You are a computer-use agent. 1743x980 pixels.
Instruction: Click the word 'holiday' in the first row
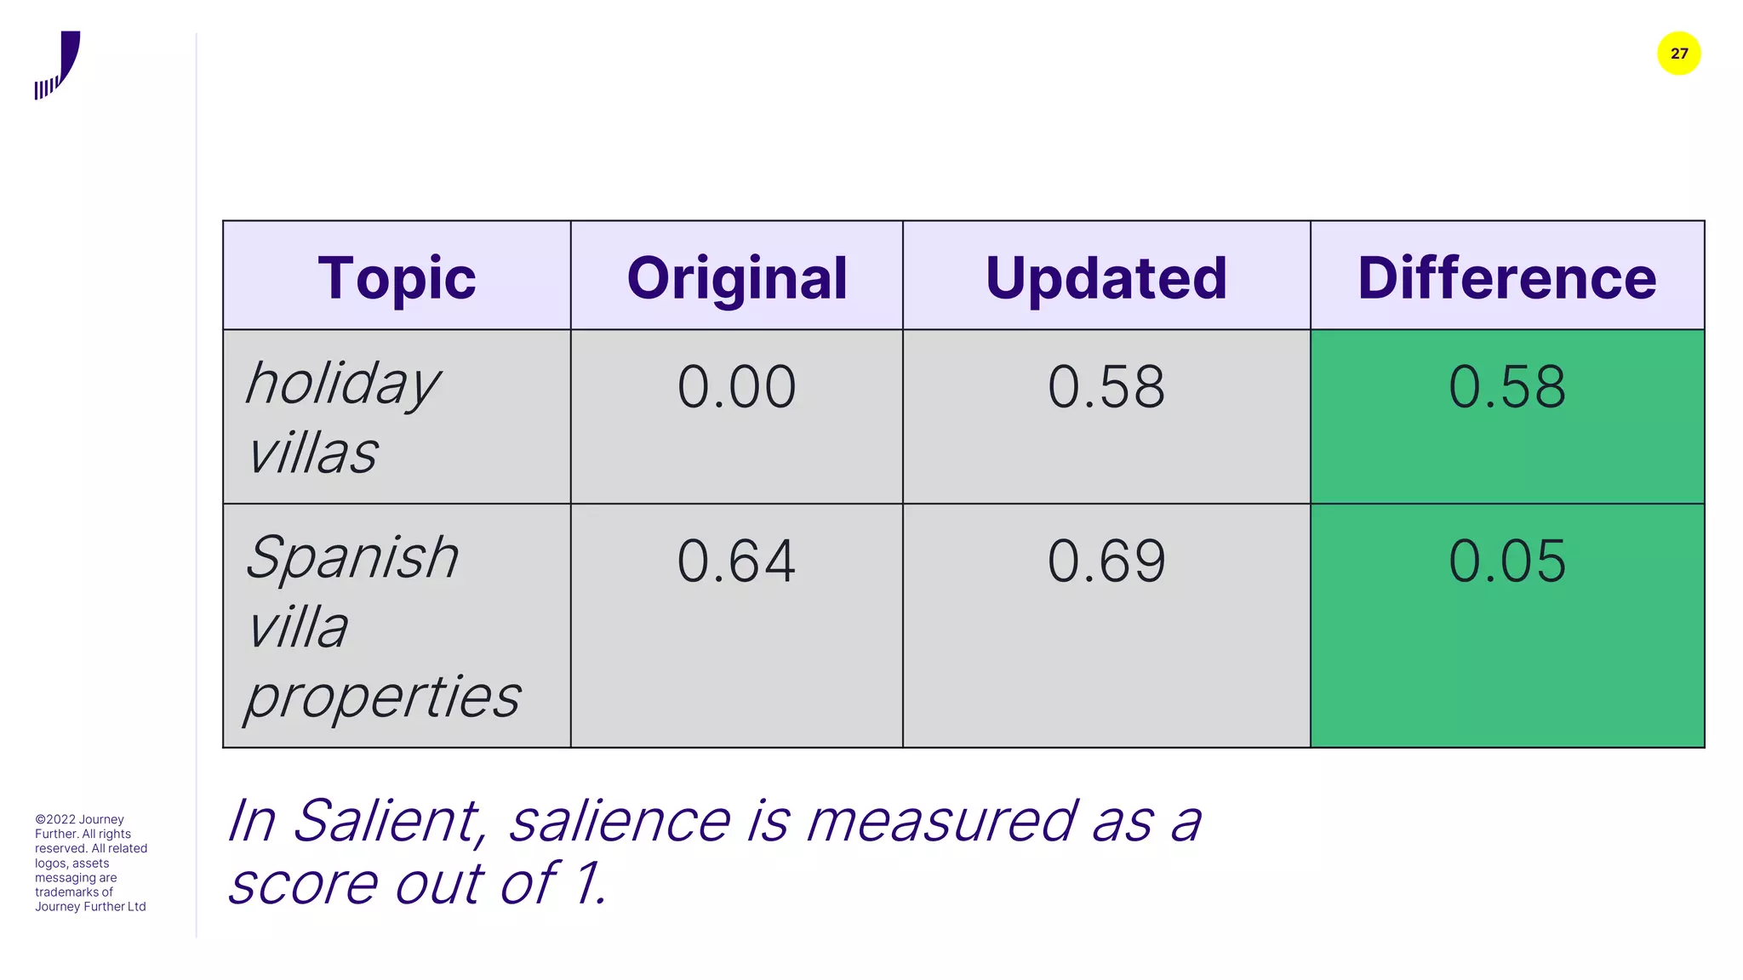(342, 385)
